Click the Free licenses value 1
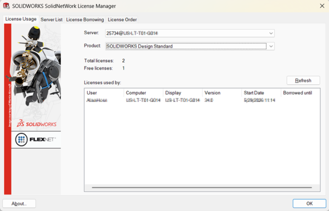 point(123,68)
